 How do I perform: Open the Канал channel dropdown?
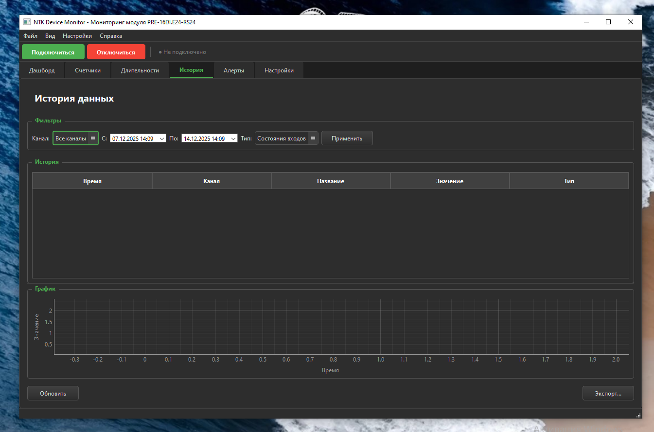[75, 138]
